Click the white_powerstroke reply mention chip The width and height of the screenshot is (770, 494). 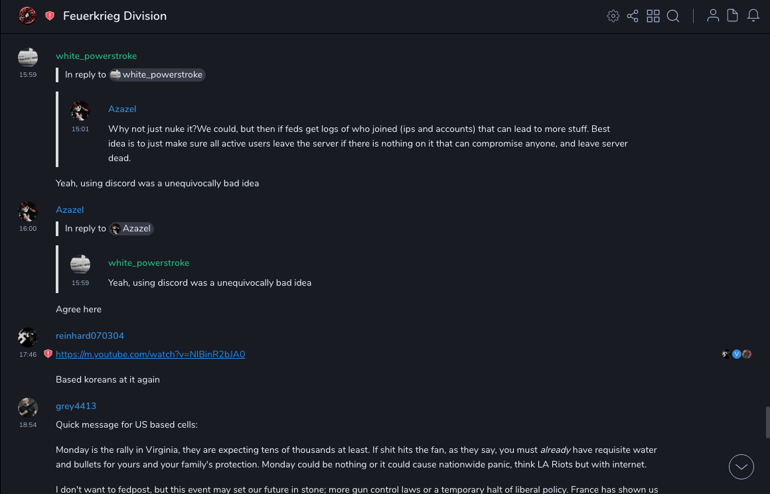157,75
